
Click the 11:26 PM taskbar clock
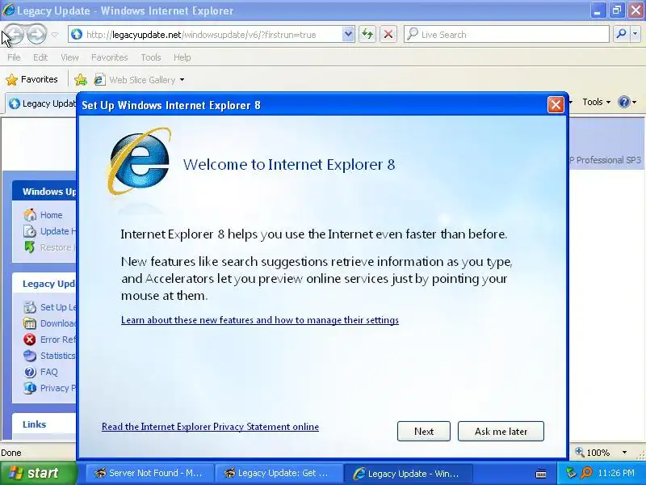[616, 473]
